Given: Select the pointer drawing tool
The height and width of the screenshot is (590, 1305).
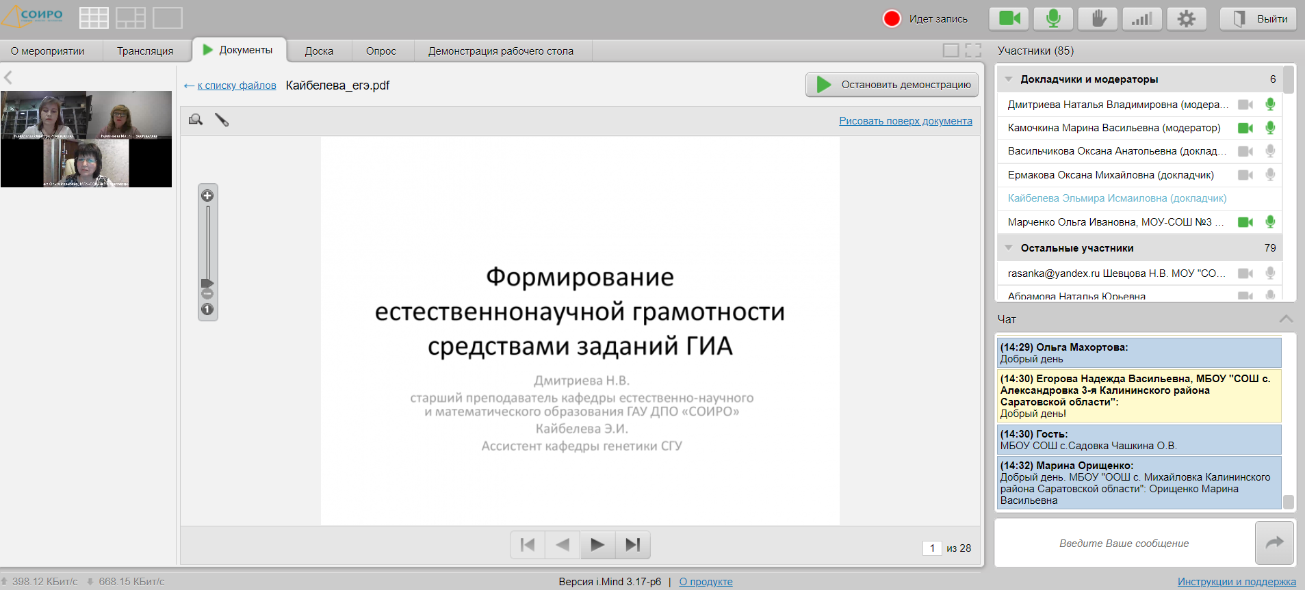Looking at the screenshot, I should tap(222, 120).
